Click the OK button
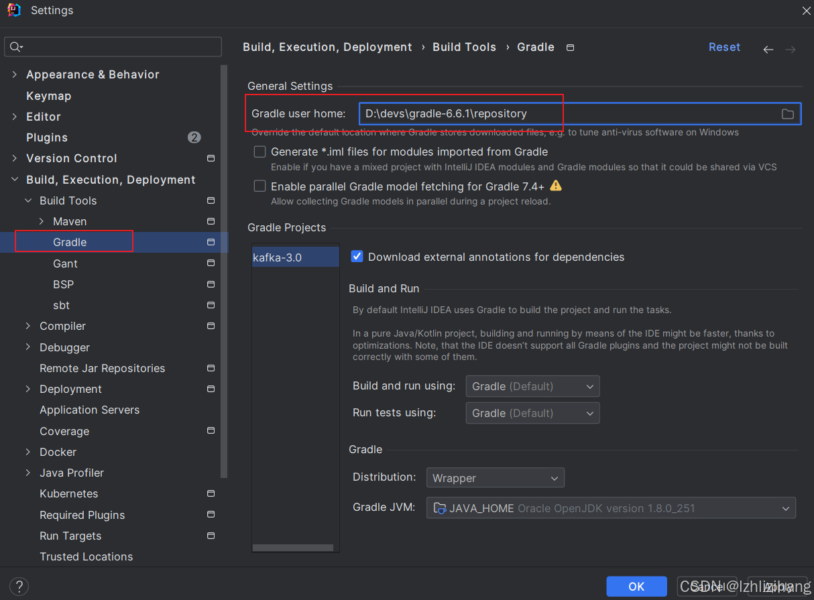This screenshot has height=600, width=814. [x=636, y=586]
